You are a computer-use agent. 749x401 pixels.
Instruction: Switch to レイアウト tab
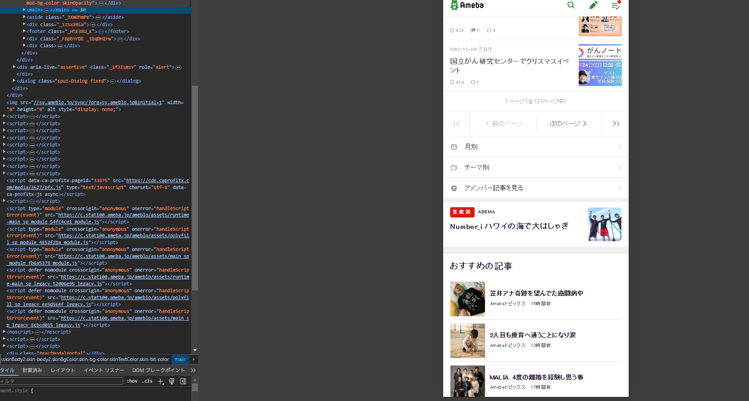coord(63,370)
